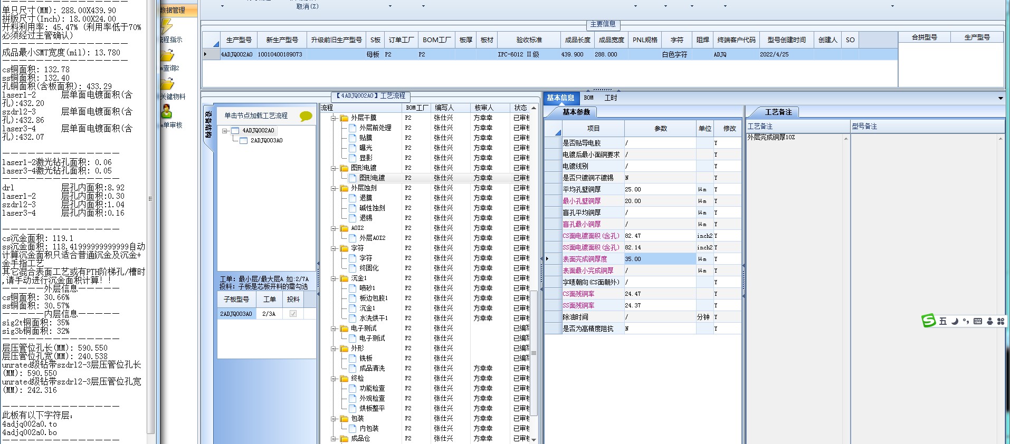Collapse the 外形 folder node
This screenshot has height=444, width=1010.
[334, 349]
